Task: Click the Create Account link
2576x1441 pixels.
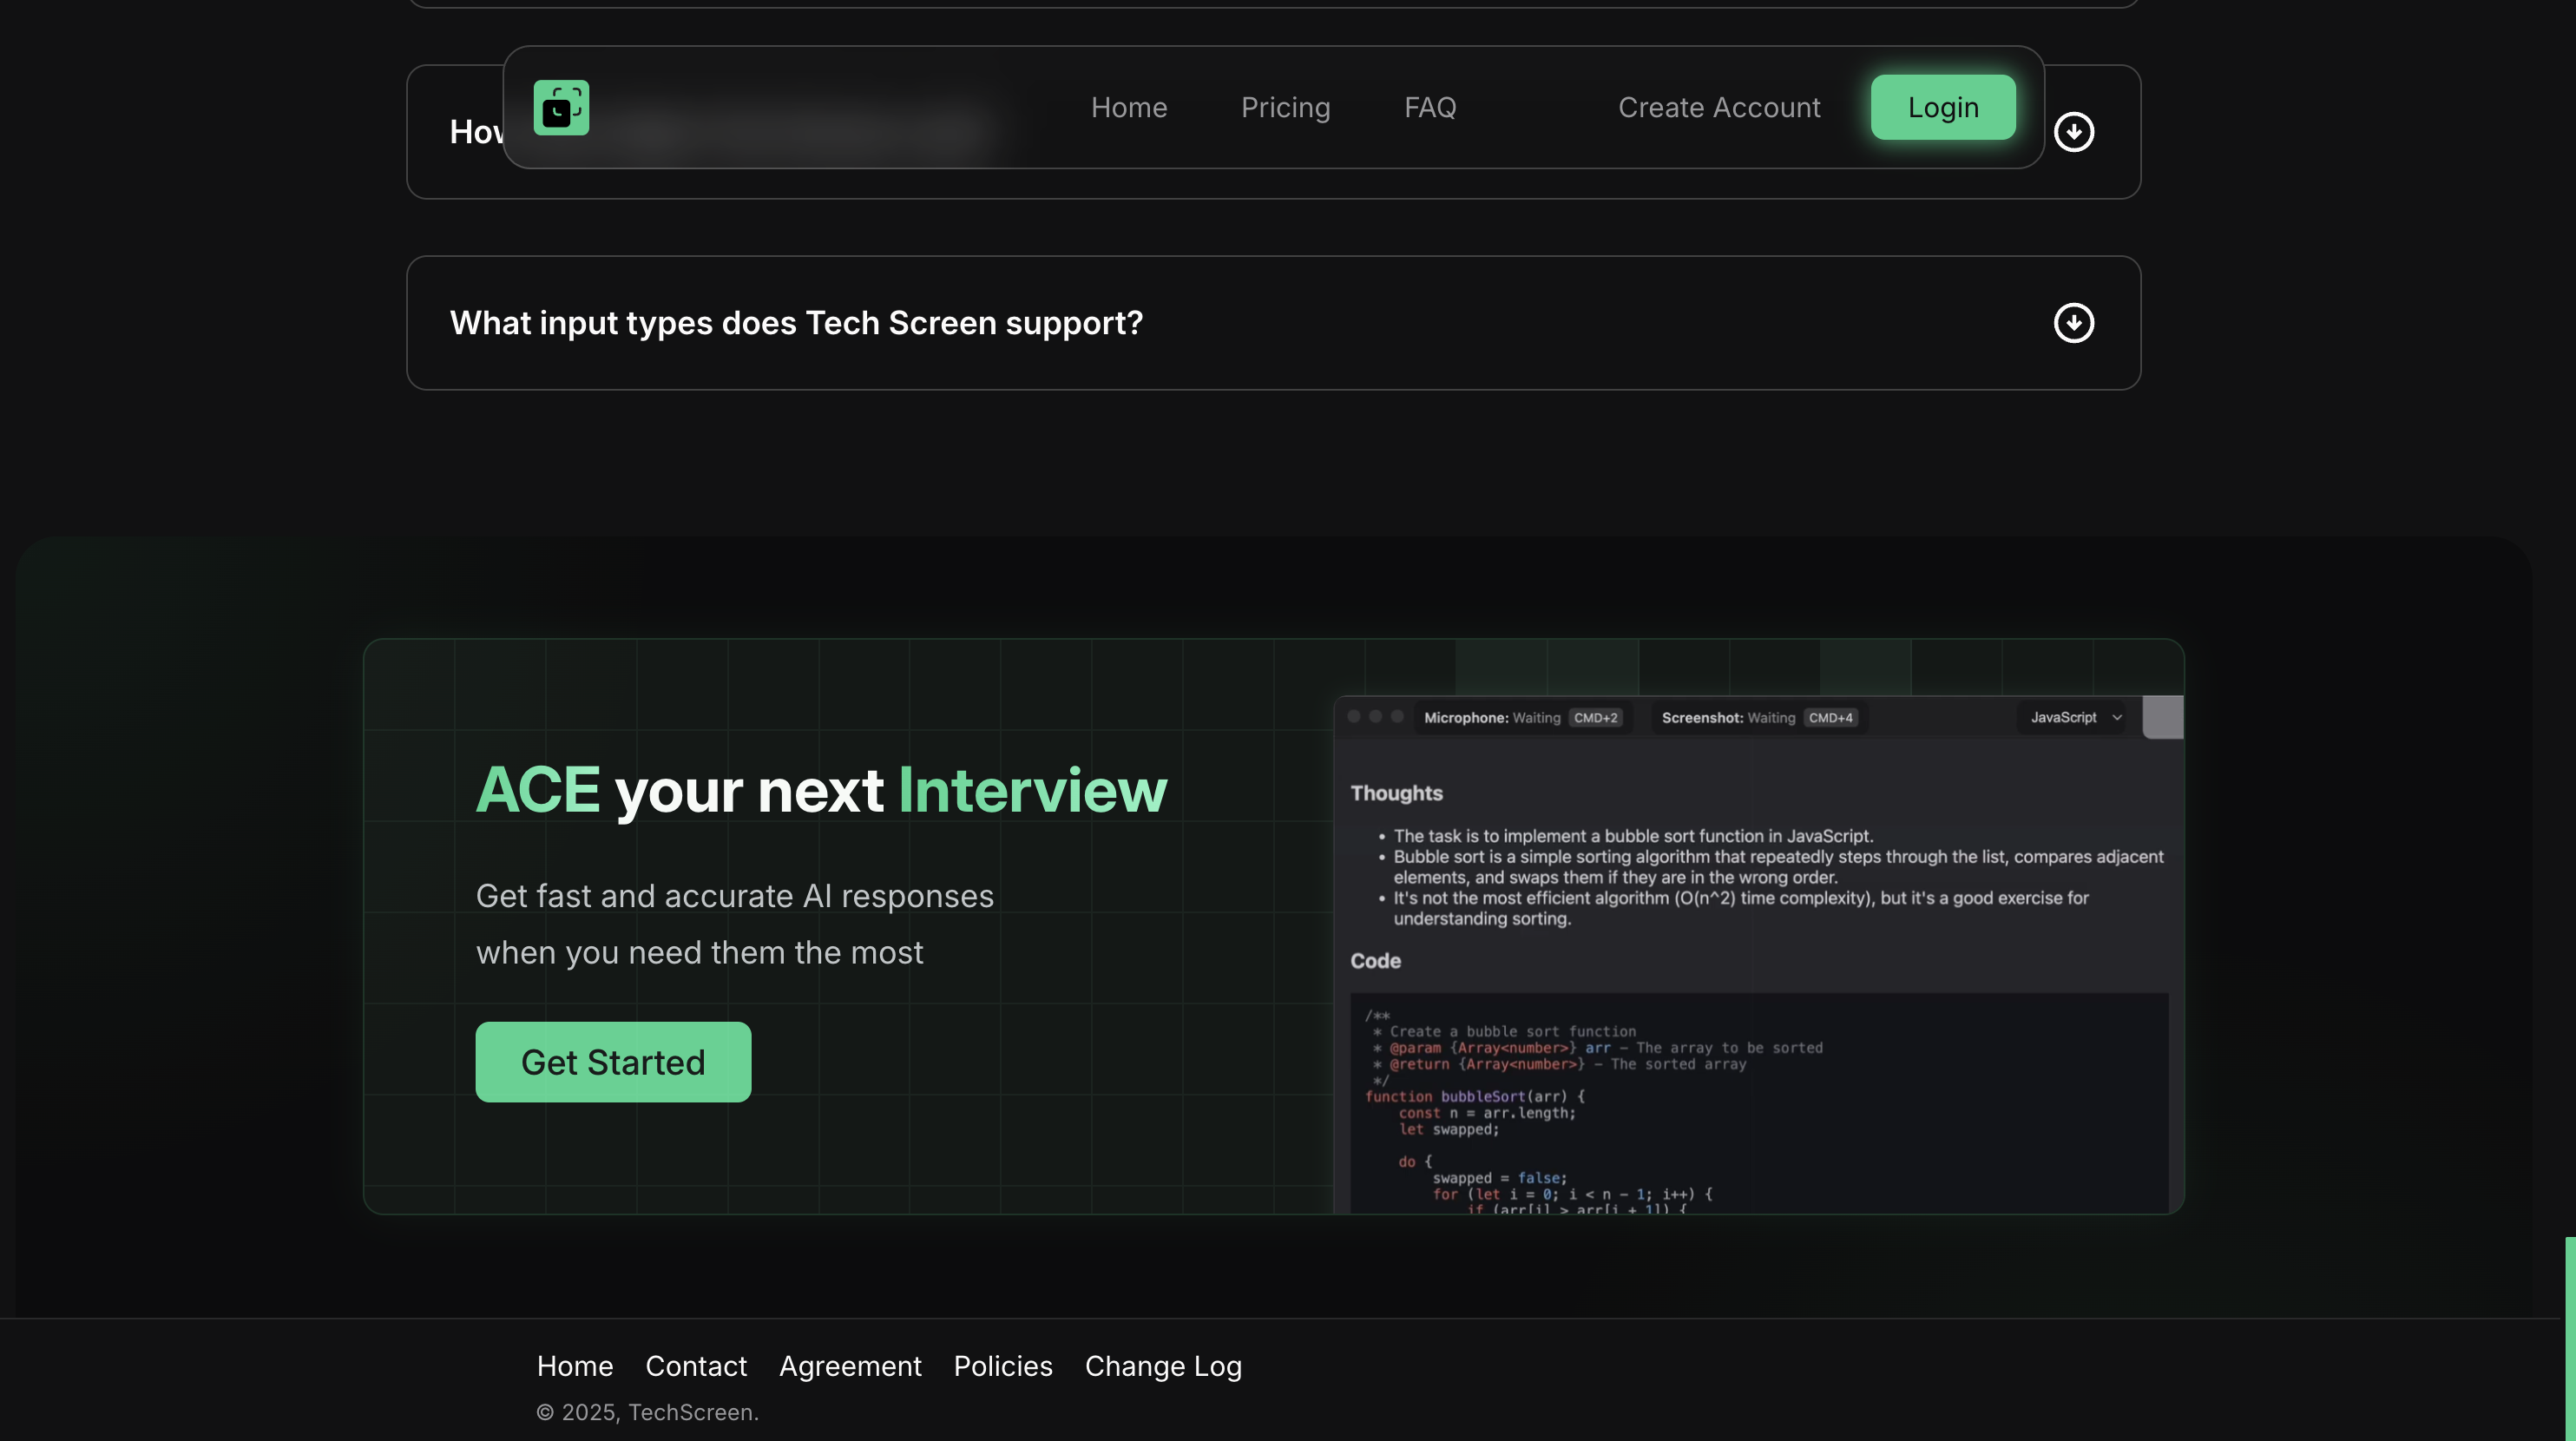Action: click(x=1719, y=107)
